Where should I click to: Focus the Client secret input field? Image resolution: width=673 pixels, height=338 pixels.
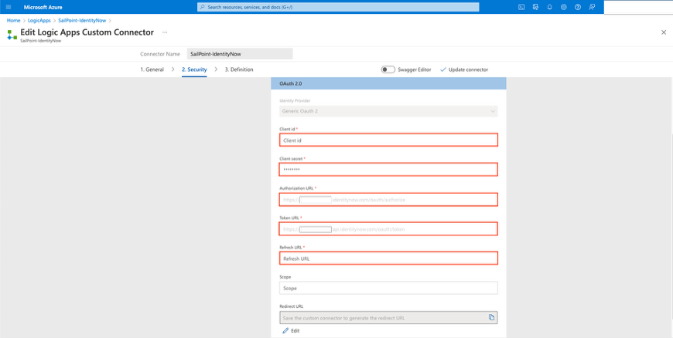click(388, 170)
